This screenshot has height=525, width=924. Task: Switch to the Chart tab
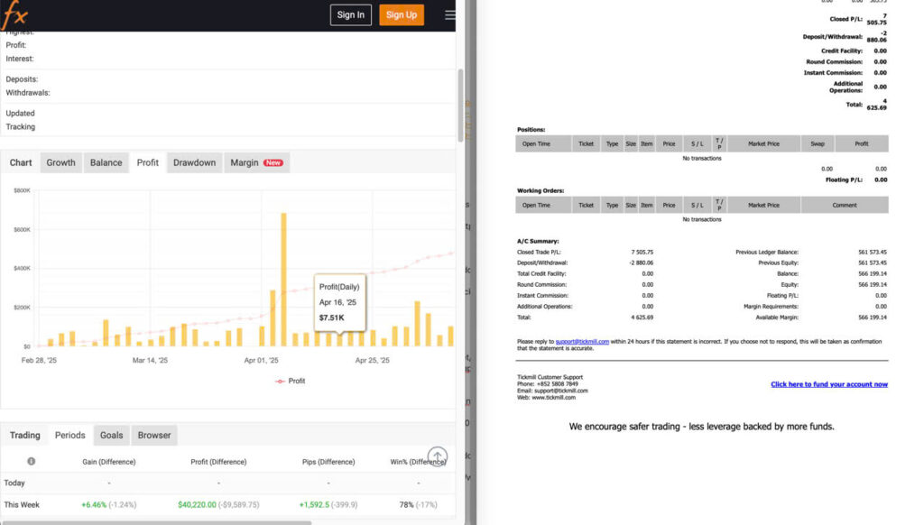click(x=21, y=162)
